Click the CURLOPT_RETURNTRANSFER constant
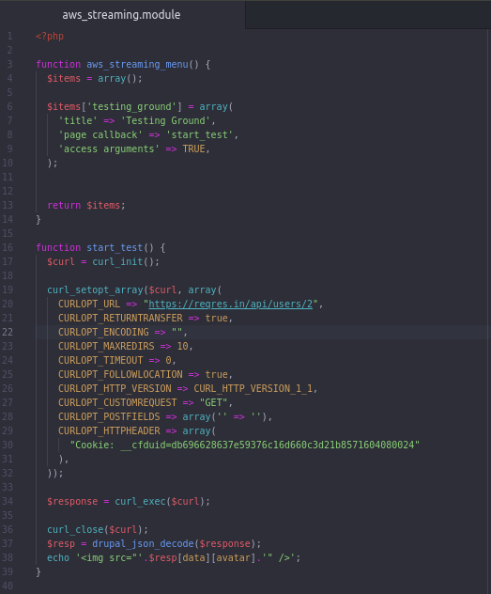This screenshot has width=491, height=594. [120, 319]
